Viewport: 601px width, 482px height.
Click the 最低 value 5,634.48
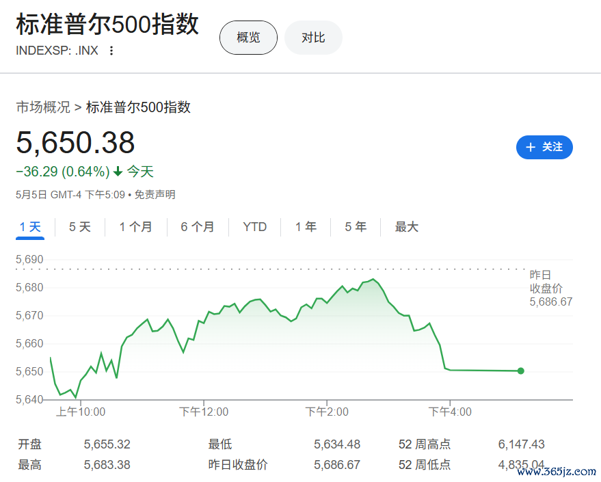coord(337,444)
